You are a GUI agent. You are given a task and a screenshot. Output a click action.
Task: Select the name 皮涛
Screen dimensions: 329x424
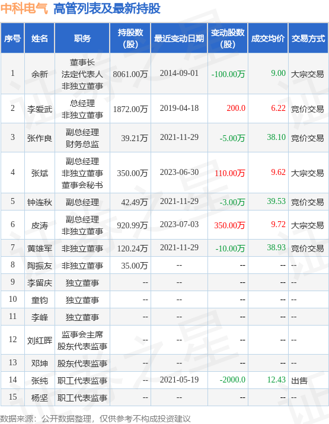coord(40,225)
